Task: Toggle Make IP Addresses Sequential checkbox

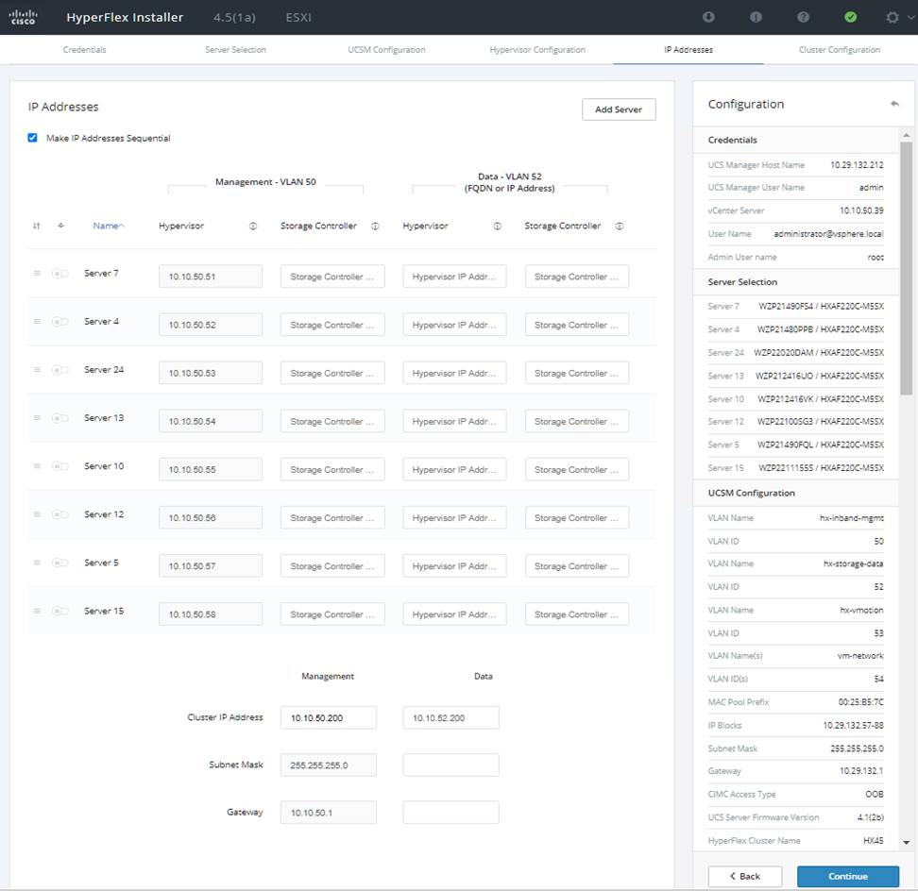Action: (33, 138)
